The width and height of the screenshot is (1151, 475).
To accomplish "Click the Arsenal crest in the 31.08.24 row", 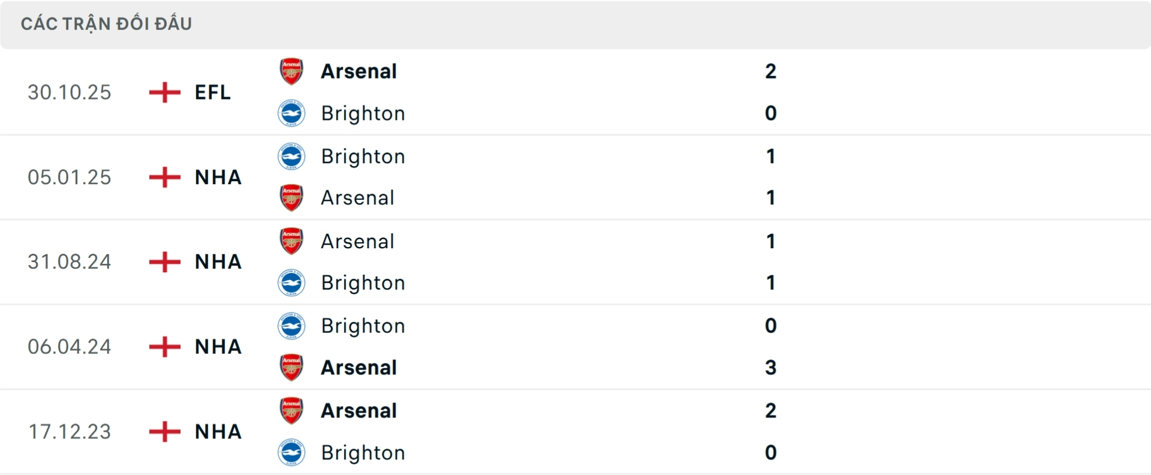I will (x=291, y=241).
